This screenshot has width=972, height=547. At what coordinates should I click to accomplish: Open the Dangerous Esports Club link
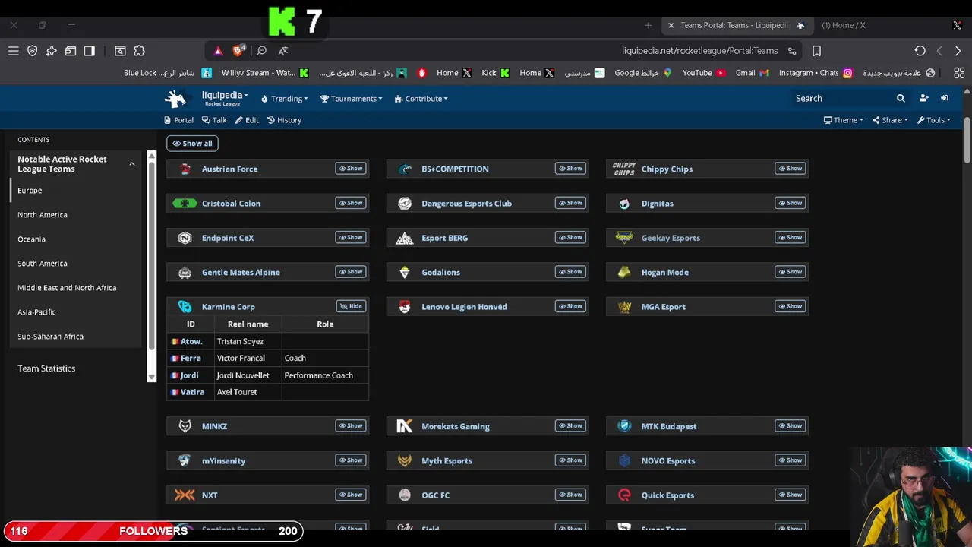(x=466, y=204)
